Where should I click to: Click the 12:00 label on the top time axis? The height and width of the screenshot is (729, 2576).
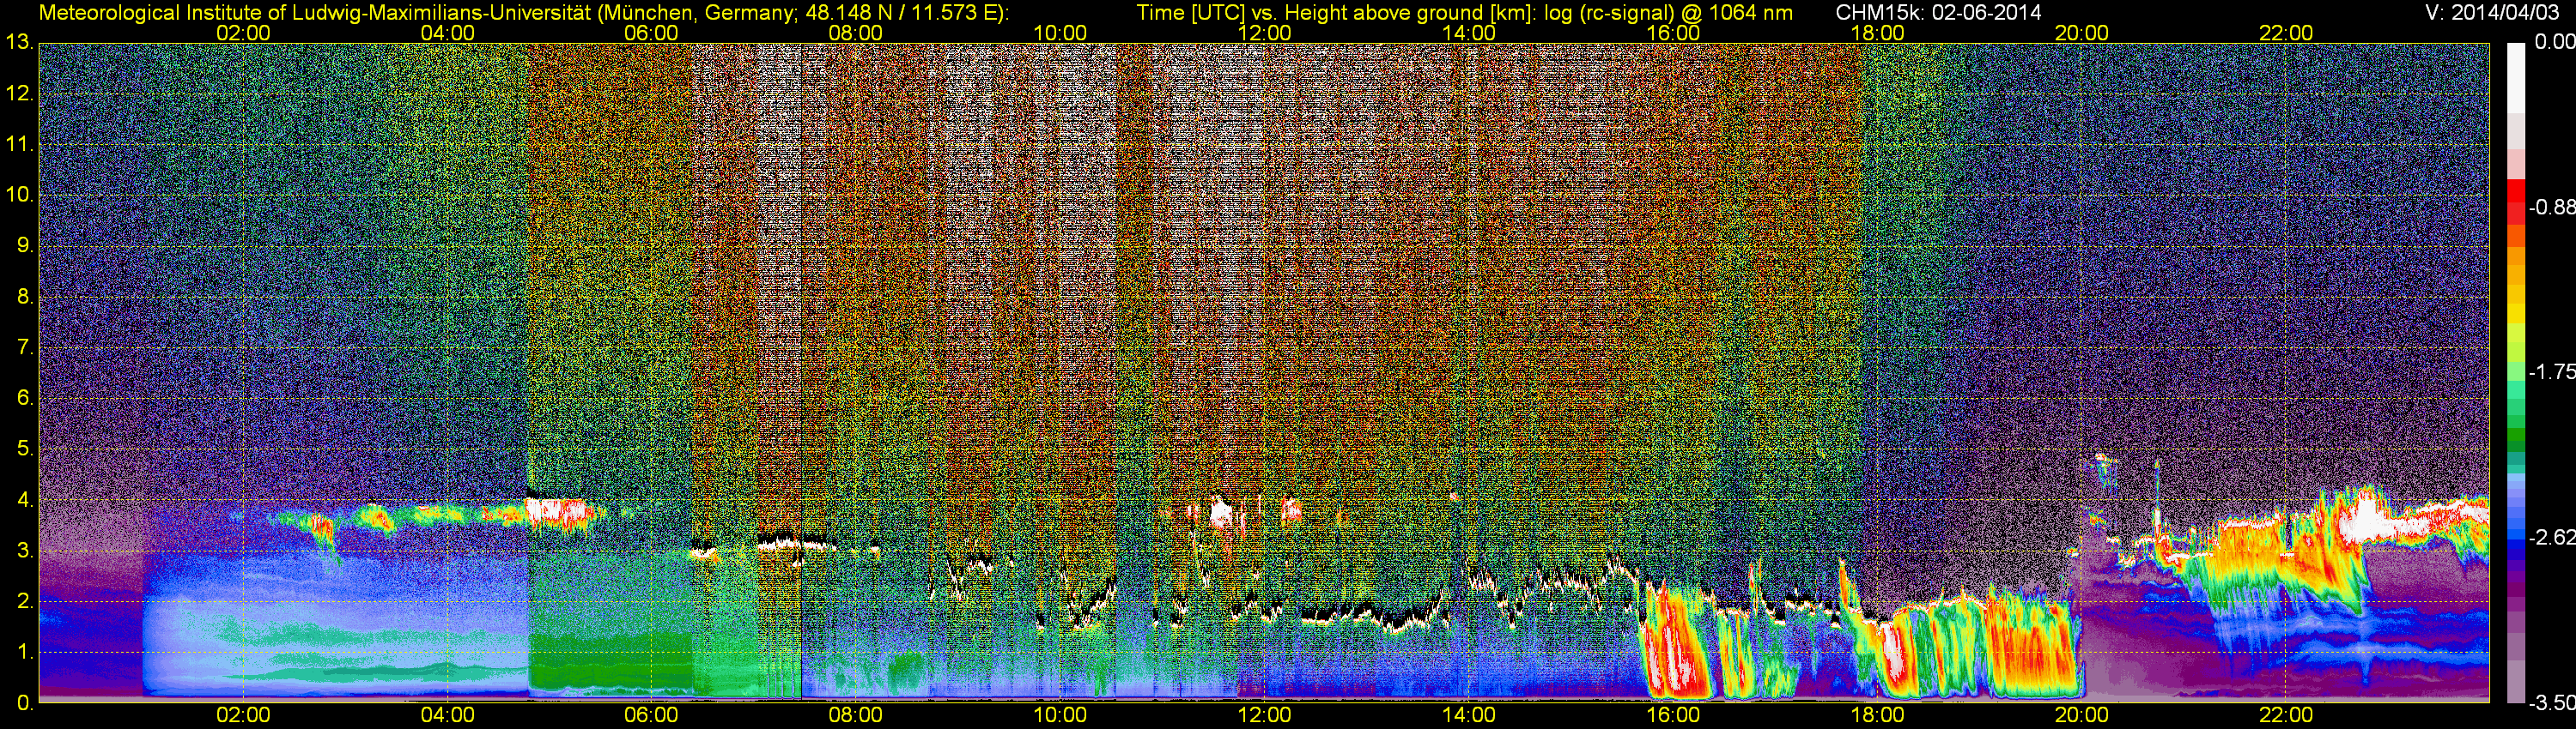click(1264, 33)
